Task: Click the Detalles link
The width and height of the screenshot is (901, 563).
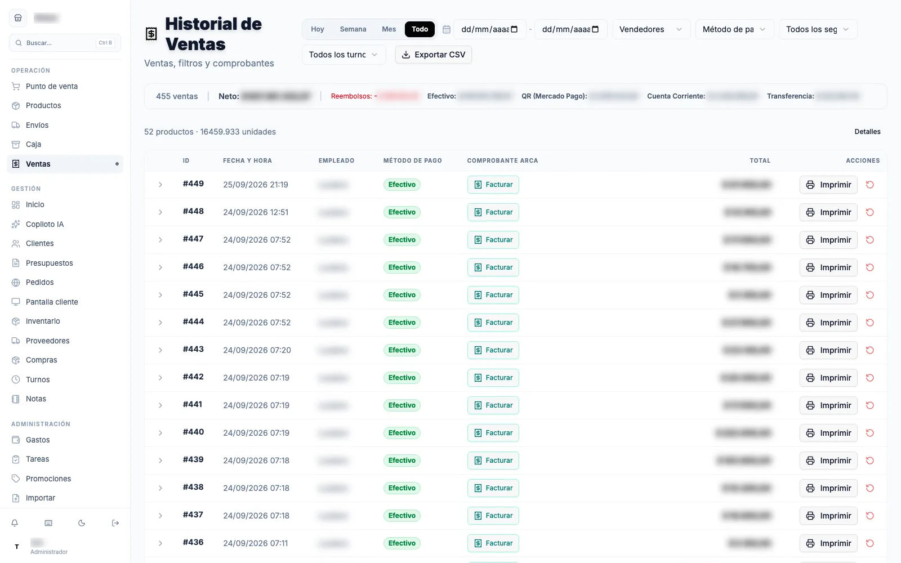Action: click(867, 132)
